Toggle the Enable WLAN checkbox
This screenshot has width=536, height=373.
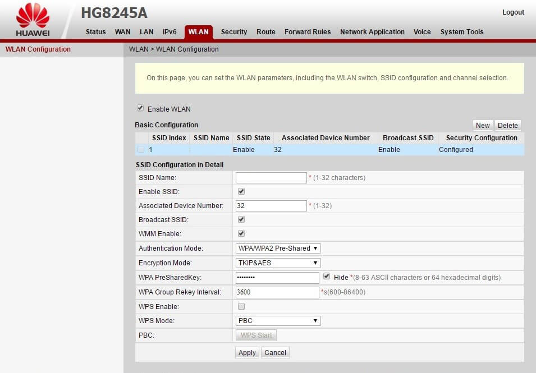click(140, 108)
